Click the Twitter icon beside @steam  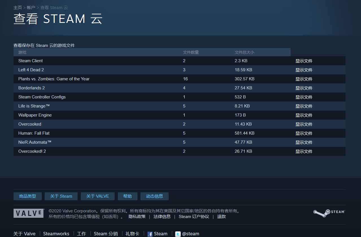[178, 234]
